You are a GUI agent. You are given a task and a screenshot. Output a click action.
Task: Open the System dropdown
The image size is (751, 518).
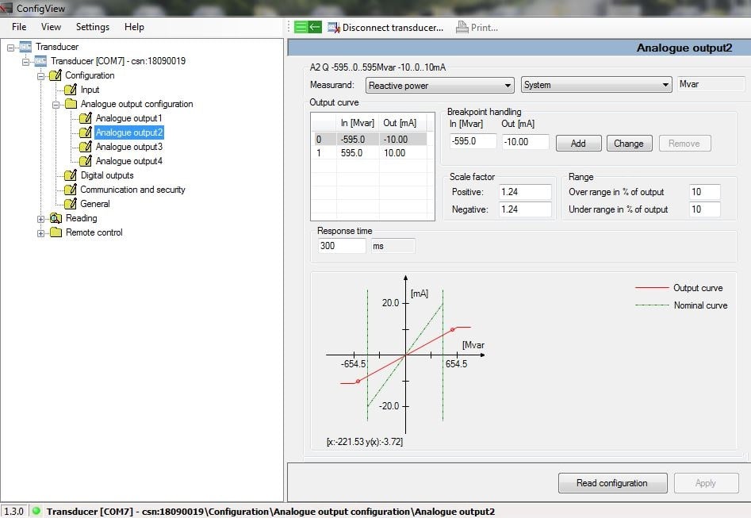click(663, 85)
